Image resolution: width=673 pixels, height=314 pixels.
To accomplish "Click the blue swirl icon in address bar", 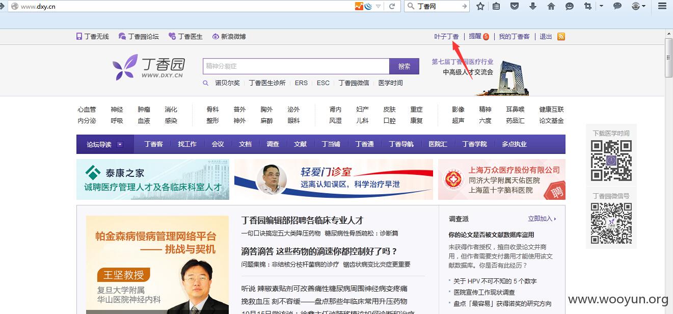I will click(x=368, y=6).
